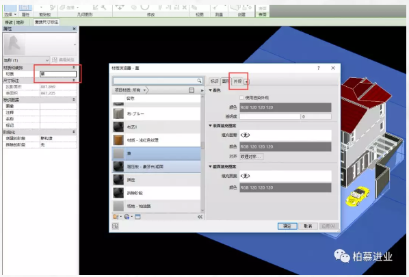This screenshot has width=409, height=277.
Task: Click shading color swatch RGB 120 120 120
Action: pyautogui.click(x=285, y=107)
